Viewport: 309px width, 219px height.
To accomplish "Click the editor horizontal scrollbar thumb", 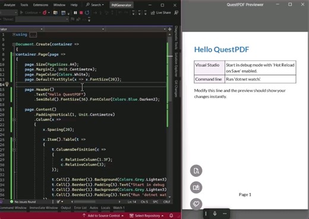I will (x=85, y=202).
